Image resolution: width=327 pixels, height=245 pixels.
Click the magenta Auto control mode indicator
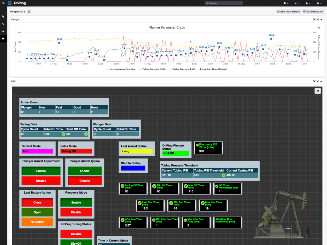point(37,151)
